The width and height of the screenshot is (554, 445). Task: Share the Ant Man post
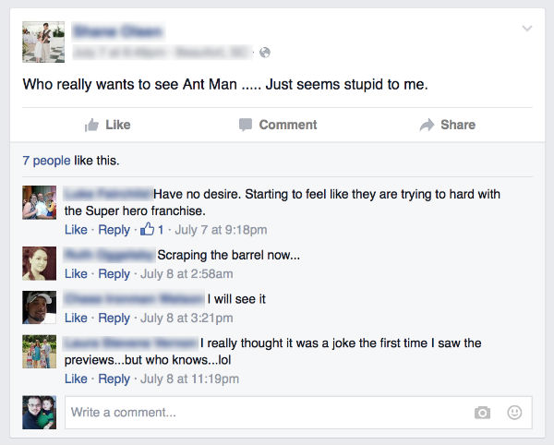pyautogui.click(x=447, y=125)
